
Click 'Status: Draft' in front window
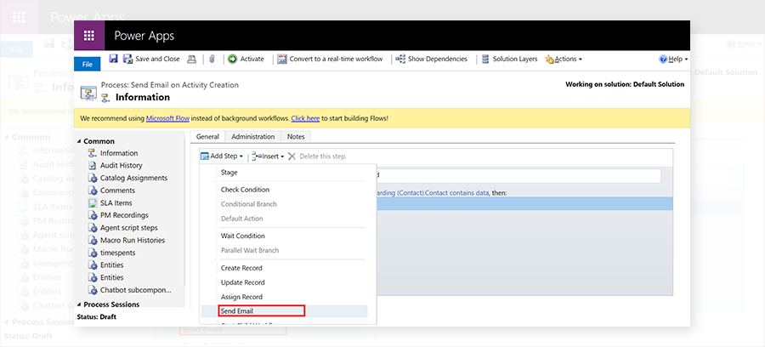click(x=97, y=316)
